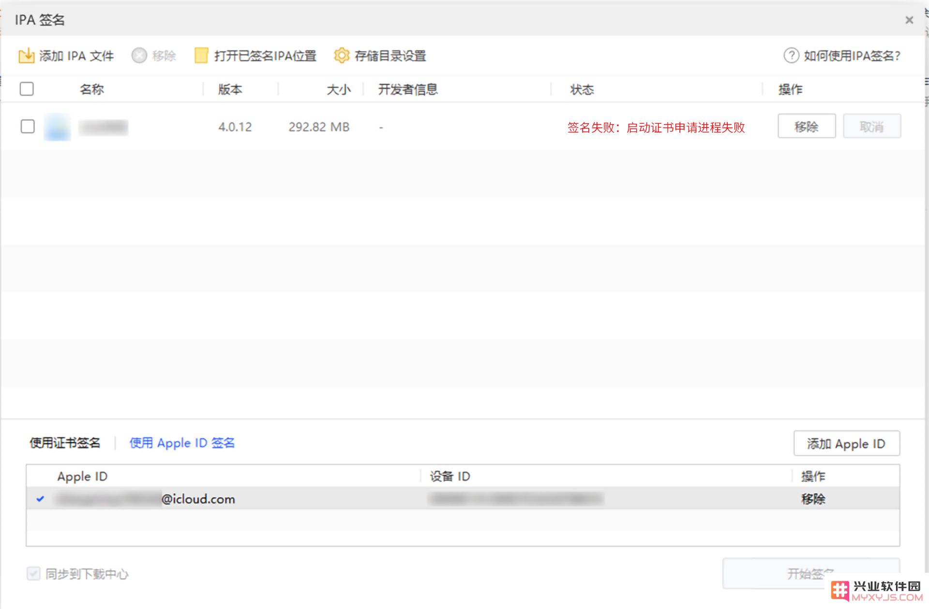Click 存储目录设置 toolbar label
The image size is (929, 609).
click(390, 56)
